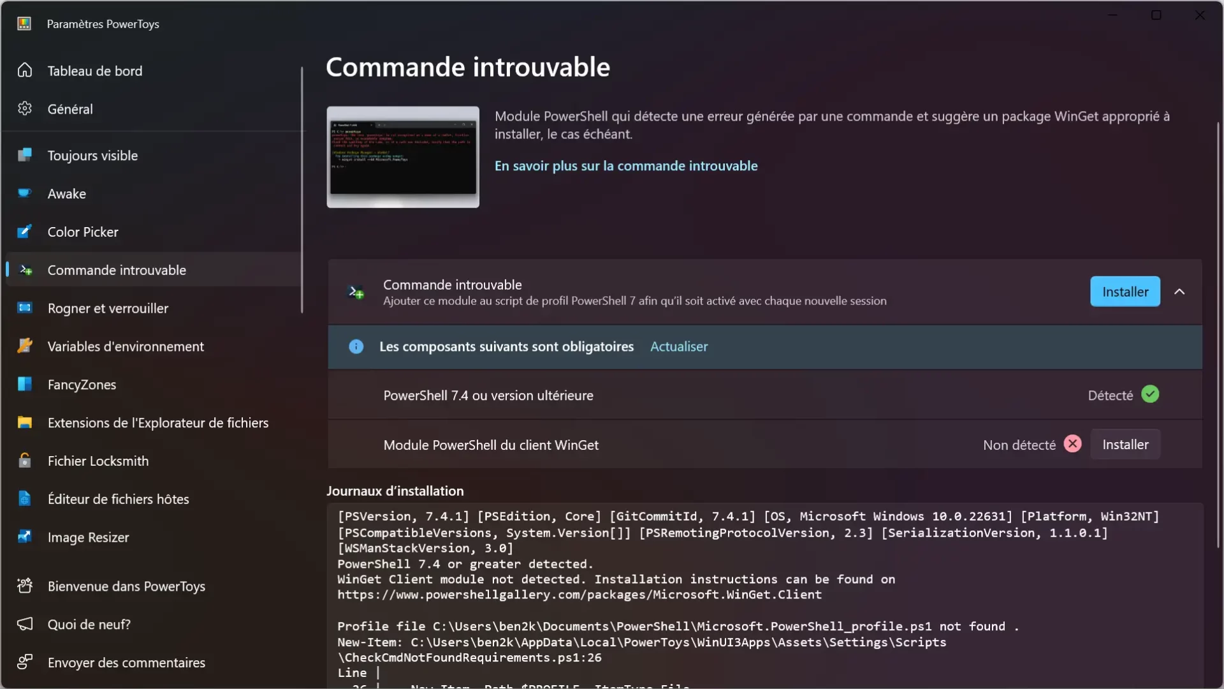Click the Variables d'environnement icon
Viewport: 1224px width, 689px height.
click(23, 346)
